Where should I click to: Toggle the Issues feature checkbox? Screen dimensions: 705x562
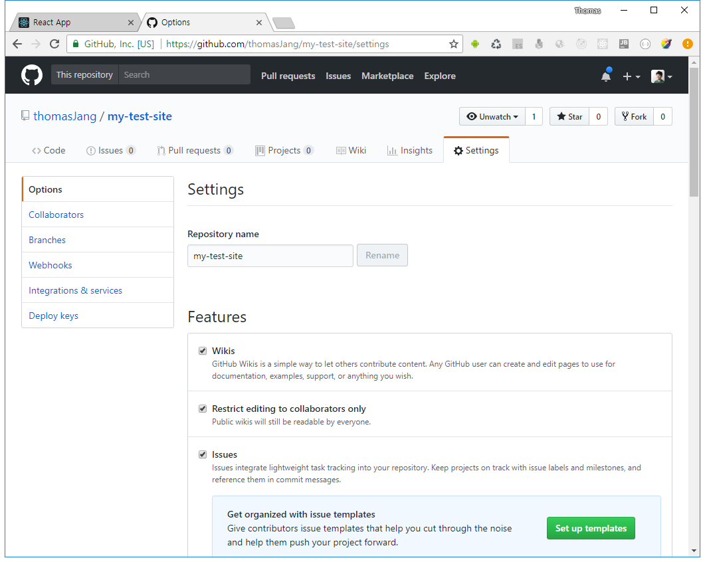[x=203, y=454]
